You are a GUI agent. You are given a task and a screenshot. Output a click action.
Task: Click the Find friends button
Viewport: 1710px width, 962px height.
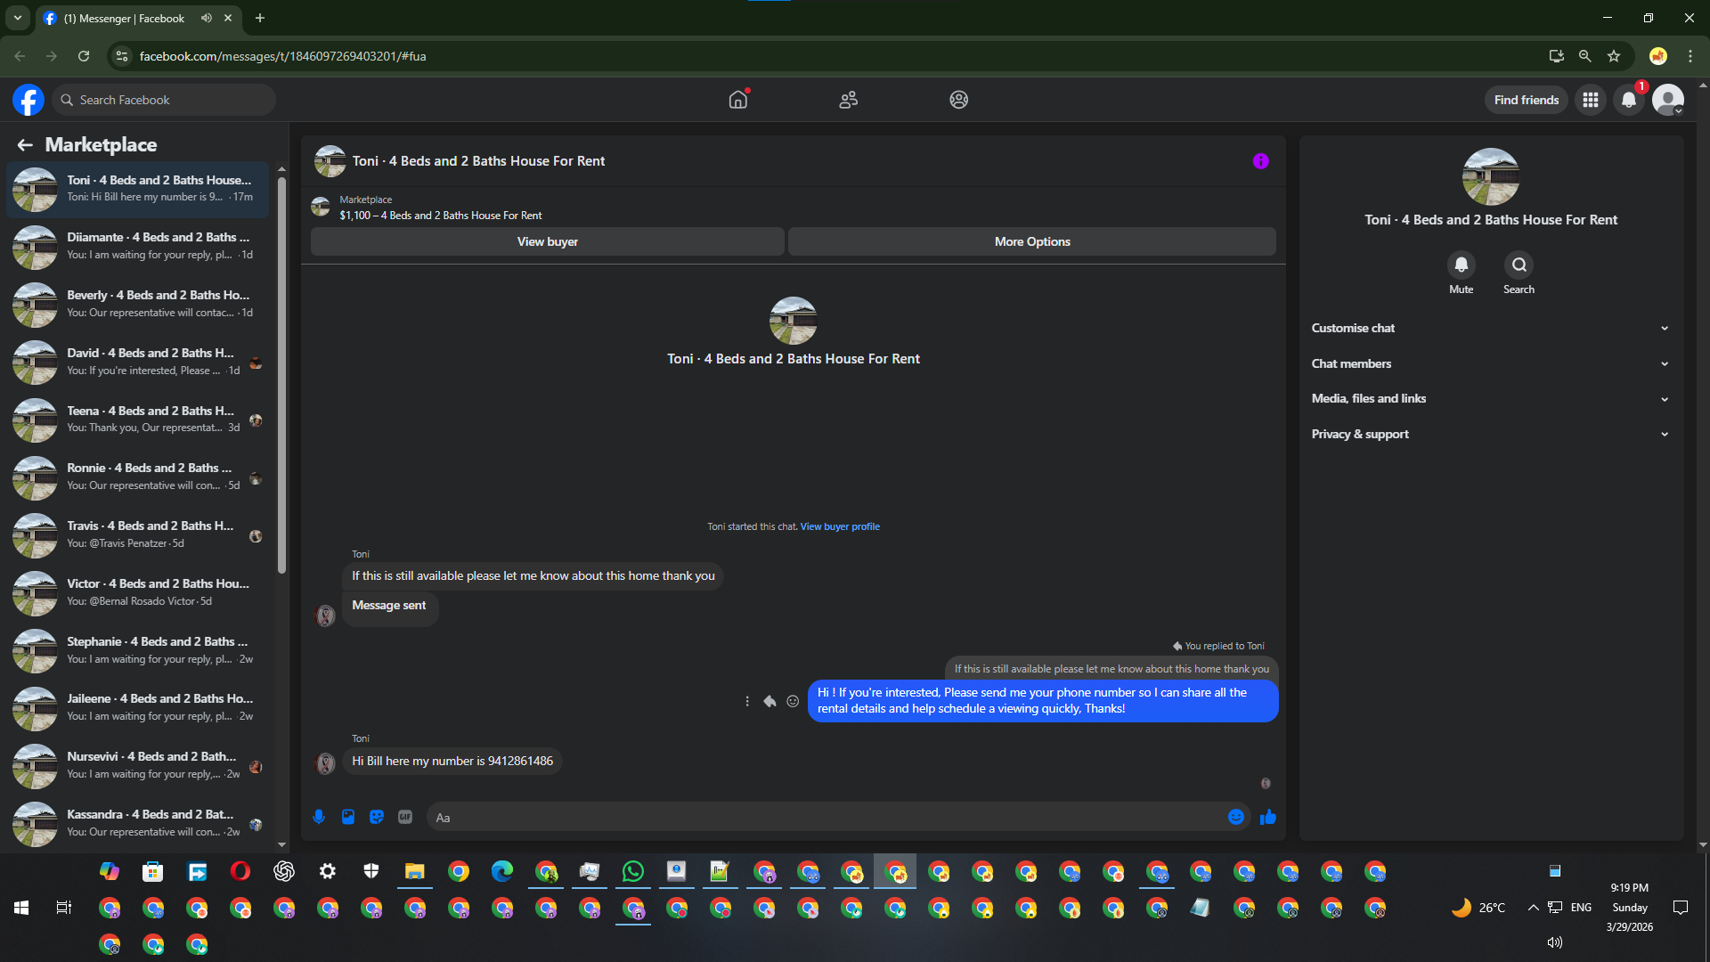(1527, 100)
